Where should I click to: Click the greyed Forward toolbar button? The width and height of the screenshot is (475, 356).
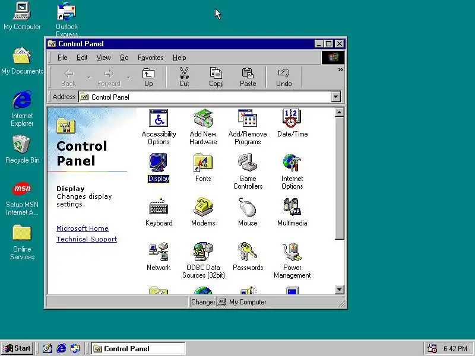(109, 78)
